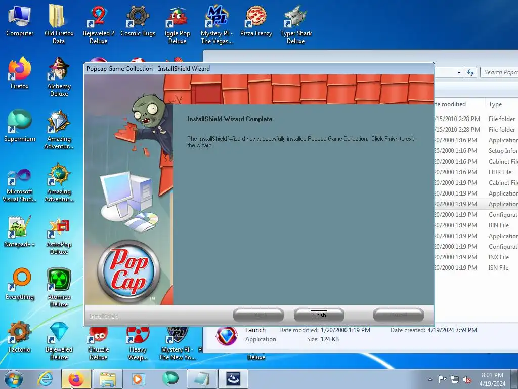The image size is (518, 389).
Task: Open Internet Explorer from taskbar
Action: [x=45, y=379]
